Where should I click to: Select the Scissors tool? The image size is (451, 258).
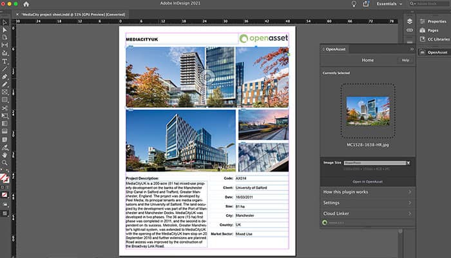5,108
